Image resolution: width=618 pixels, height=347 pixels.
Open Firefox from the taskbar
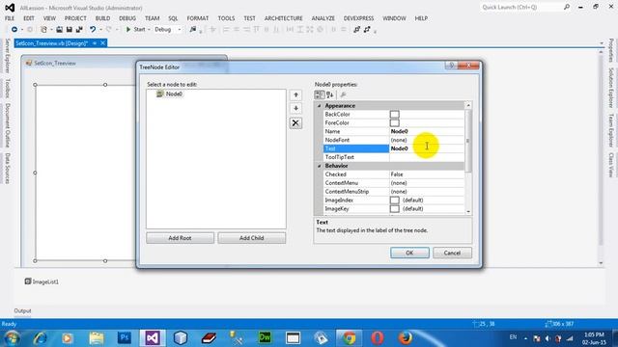[406, 338]
